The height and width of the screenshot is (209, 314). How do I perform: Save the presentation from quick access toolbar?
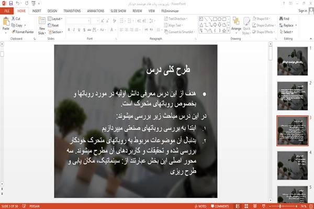pos(11,3)
